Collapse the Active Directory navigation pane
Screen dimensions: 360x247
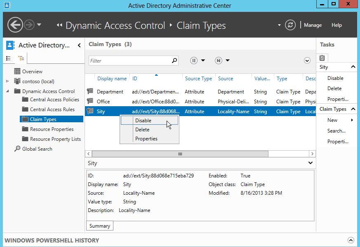79,45
